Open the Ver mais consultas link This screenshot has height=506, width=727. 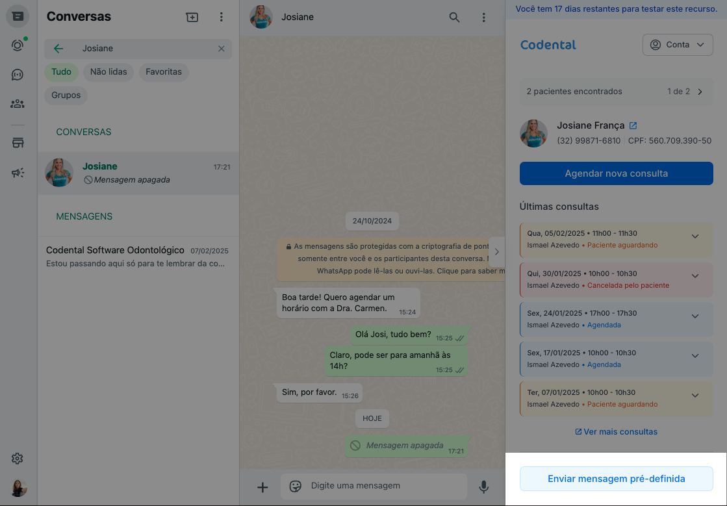tap(616, 432)
